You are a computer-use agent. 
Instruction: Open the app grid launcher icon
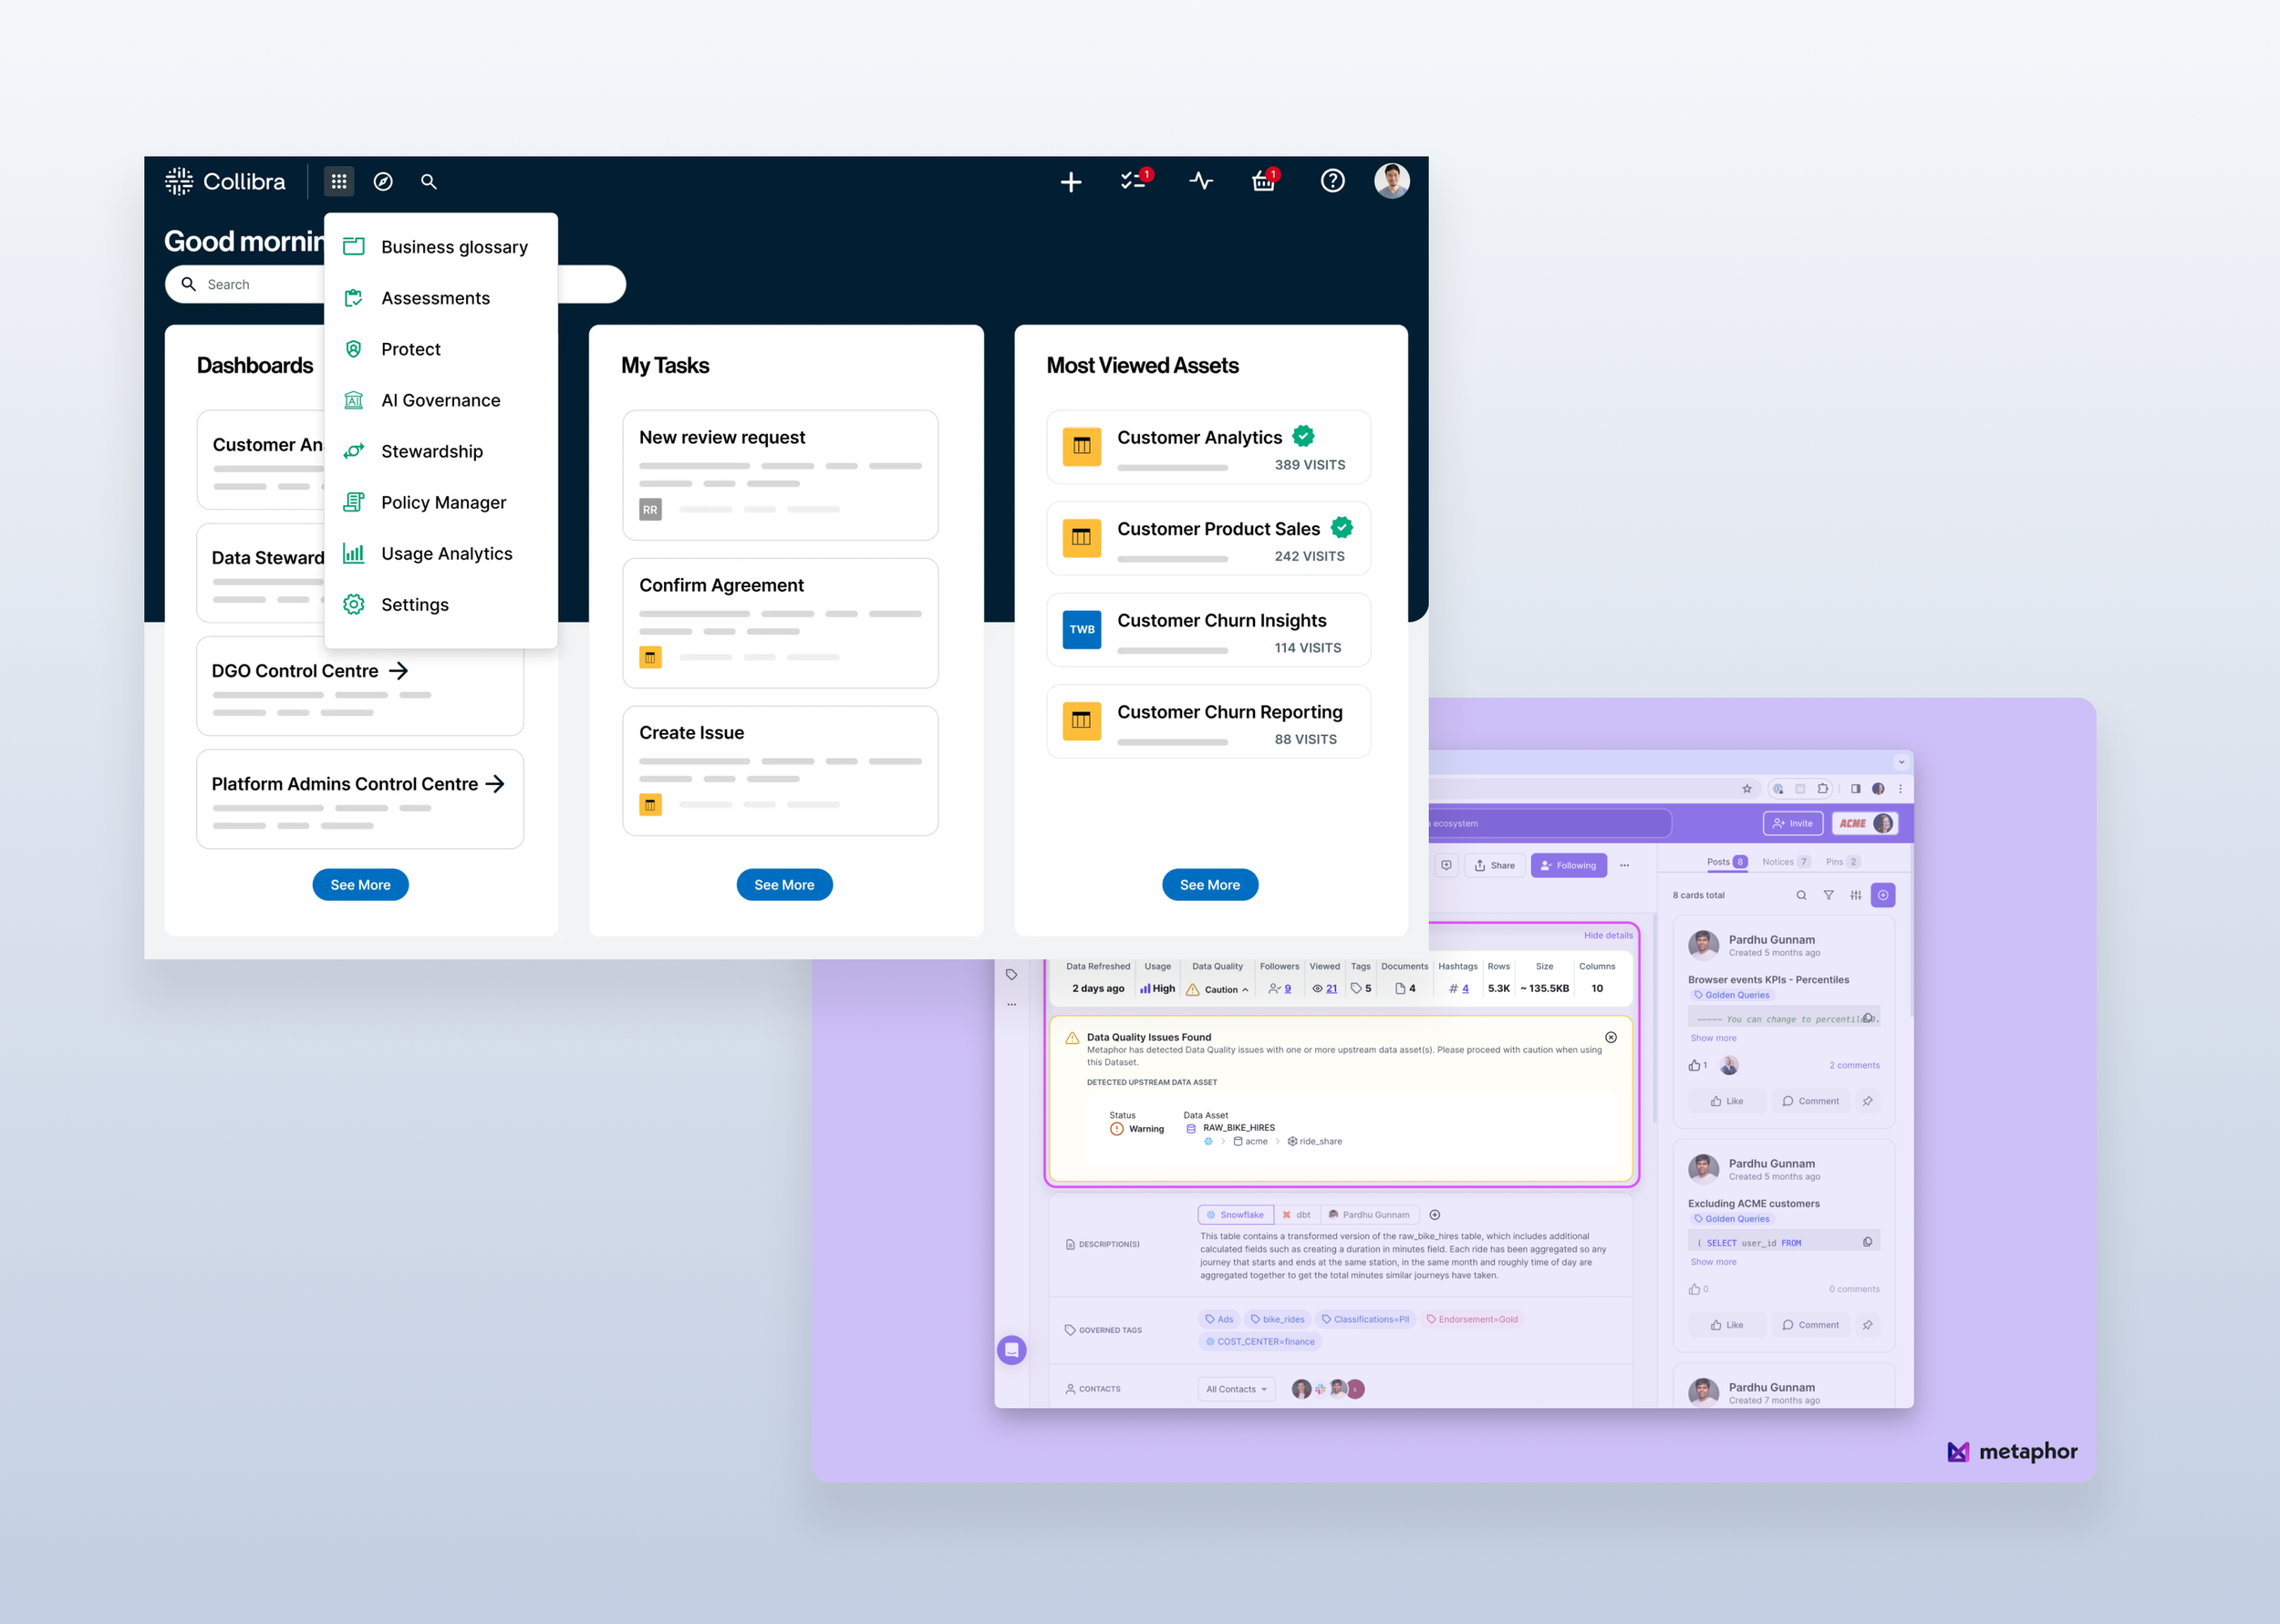coord(339,181)
